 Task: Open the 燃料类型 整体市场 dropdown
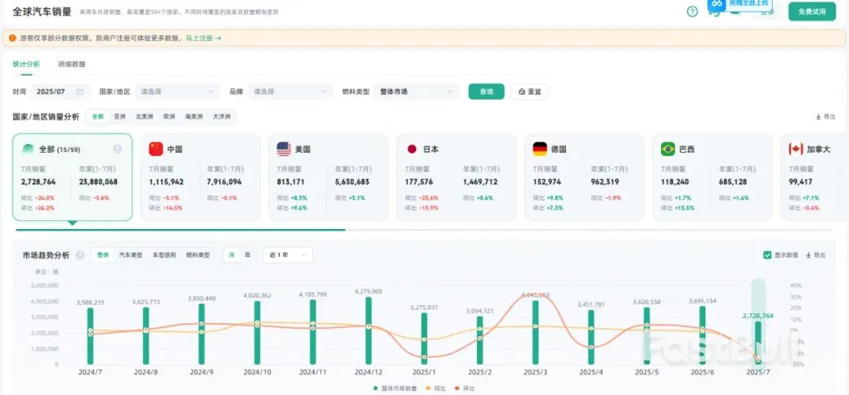[x=417, y=91]
